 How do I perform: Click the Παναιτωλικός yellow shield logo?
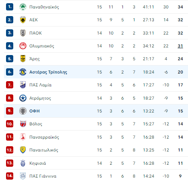coord(23,150)
